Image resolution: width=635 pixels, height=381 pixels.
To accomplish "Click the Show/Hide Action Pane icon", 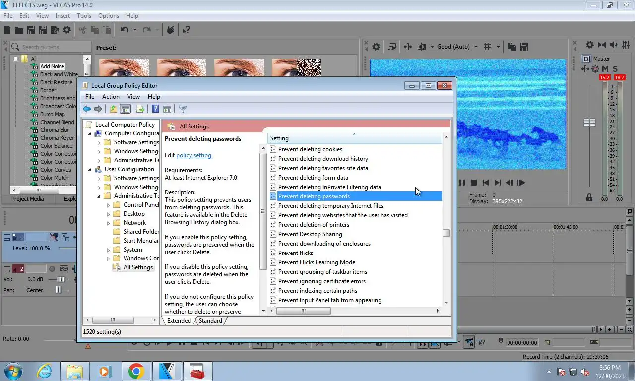I will coord(167,109).
